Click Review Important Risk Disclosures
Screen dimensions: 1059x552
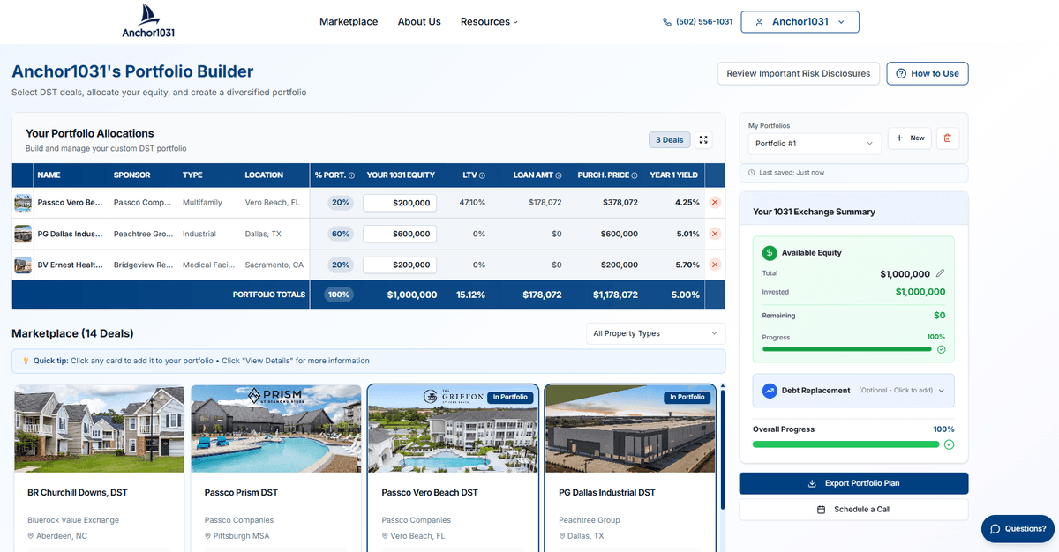[798, 73]
